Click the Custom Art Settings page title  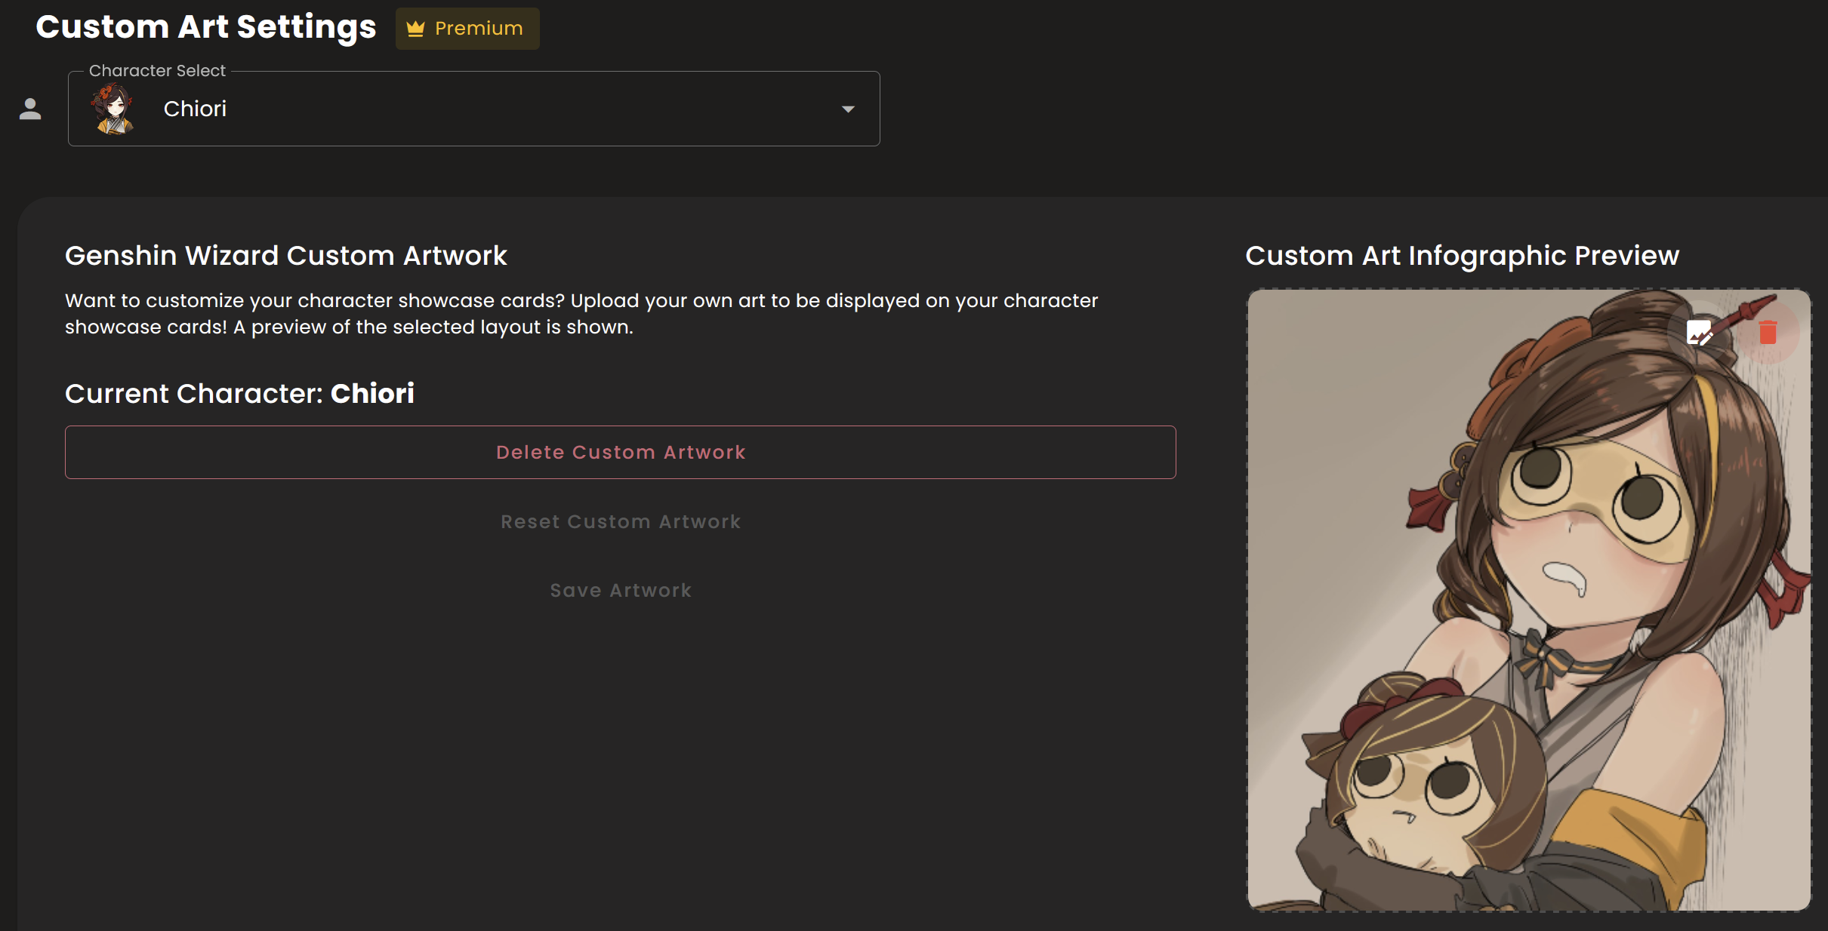[206, 27]
